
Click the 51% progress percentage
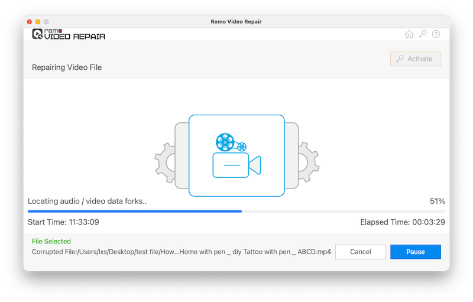(x=438, y=201)
